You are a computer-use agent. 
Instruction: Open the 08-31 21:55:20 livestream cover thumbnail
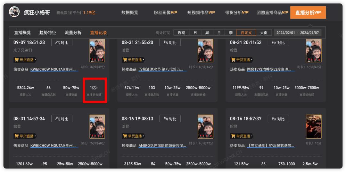click(205, 51)
